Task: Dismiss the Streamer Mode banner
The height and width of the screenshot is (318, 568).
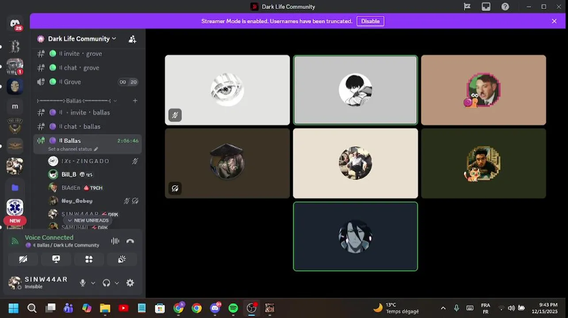Action: click(554, 21)
